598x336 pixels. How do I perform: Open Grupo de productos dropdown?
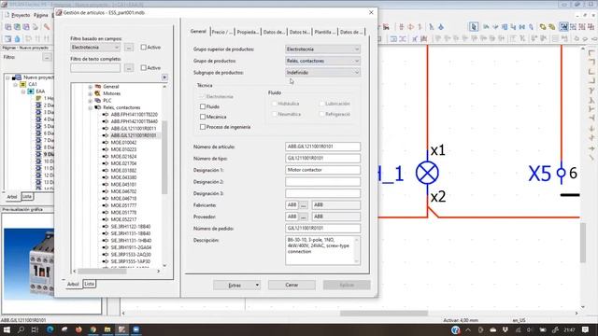322,61
